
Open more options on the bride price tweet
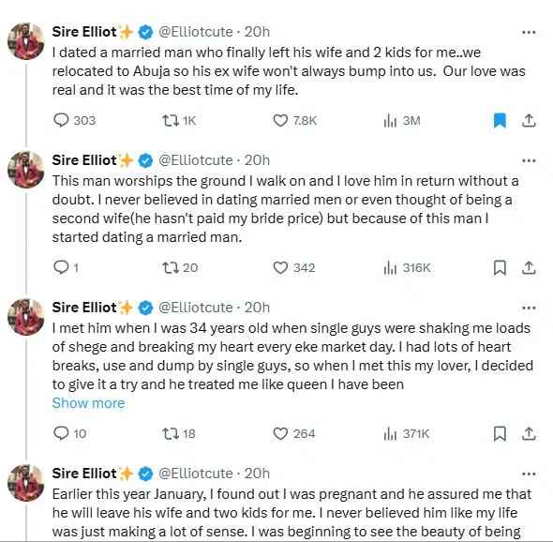point(529,161)
